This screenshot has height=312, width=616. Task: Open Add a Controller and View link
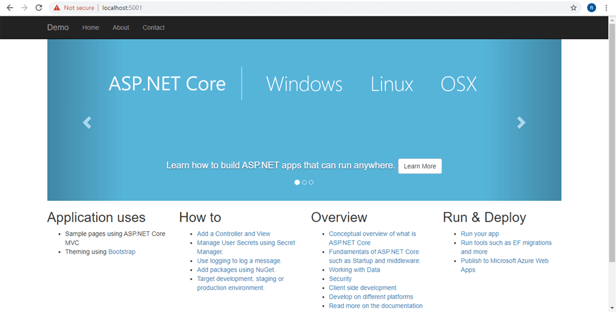tap(233, 234)
